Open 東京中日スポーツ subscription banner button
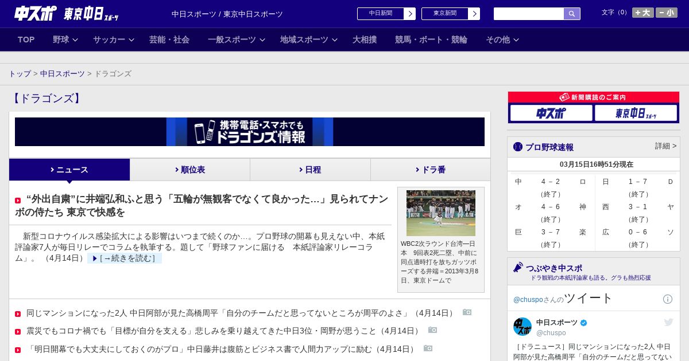Viewport: 689px width, 361px height. [x=636, y=113]
